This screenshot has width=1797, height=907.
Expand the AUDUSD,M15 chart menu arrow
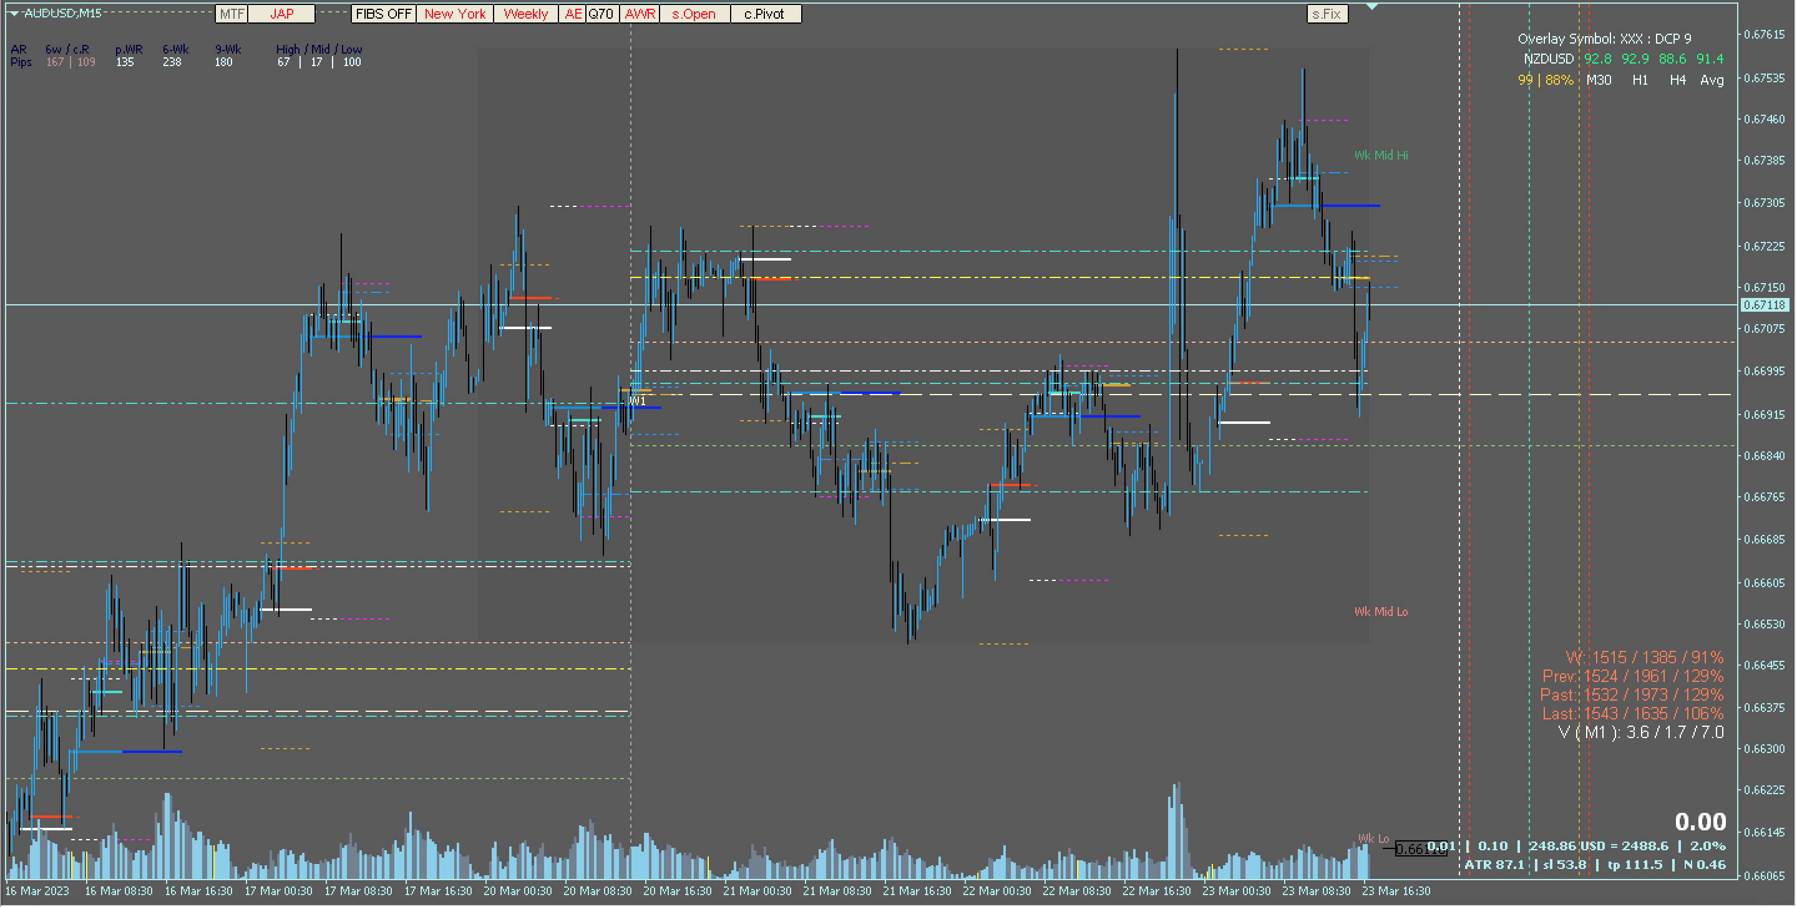14,13
